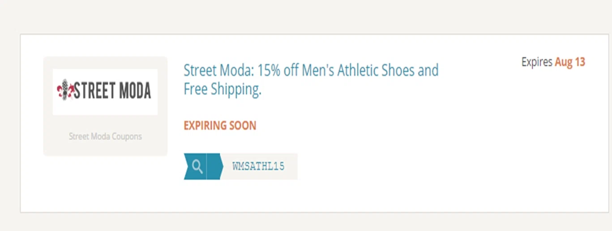This screenshot has width=612, height=231.
Task: Click the blue ribbon section of the code button
Action: (x=203, y=167)
